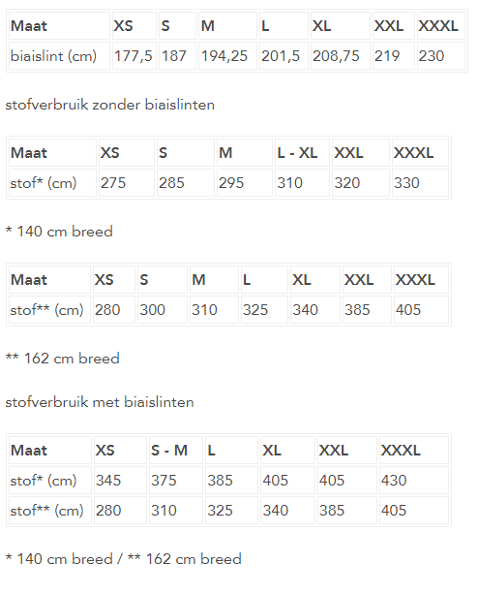478x595 pixels.
Task: Select the 201,5 biaislint value for L
Action: coord(281,56)
